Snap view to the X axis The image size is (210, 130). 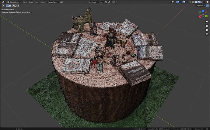(200, 16)
